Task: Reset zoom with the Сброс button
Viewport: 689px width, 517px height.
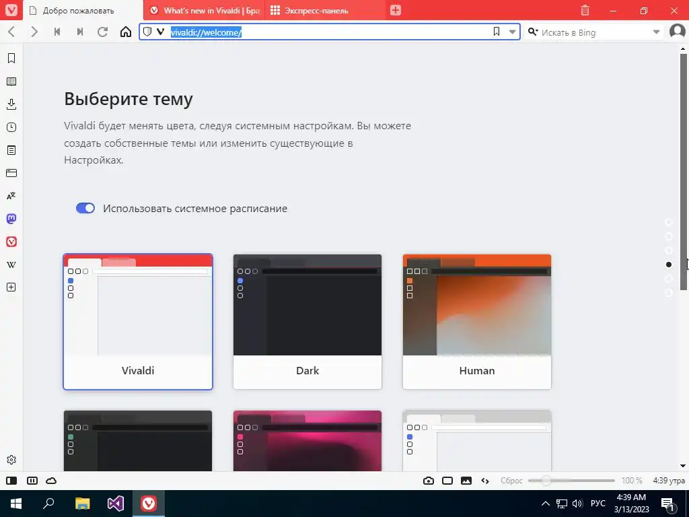Action: coord(511,481)
